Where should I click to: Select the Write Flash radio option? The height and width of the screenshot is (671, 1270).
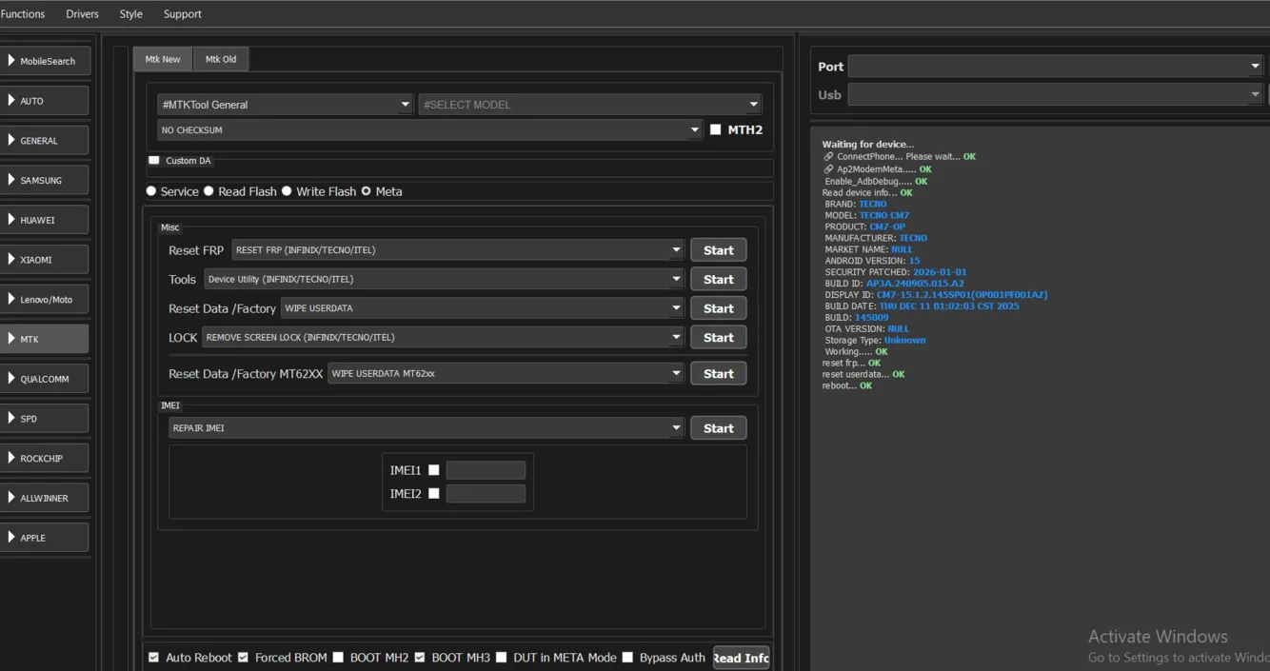[x=287, y=191]
